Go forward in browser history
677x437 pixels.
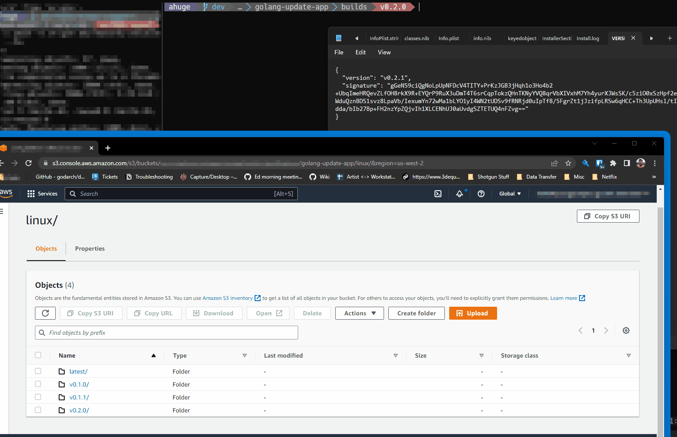pyautogui.click(x=15, y=163)
